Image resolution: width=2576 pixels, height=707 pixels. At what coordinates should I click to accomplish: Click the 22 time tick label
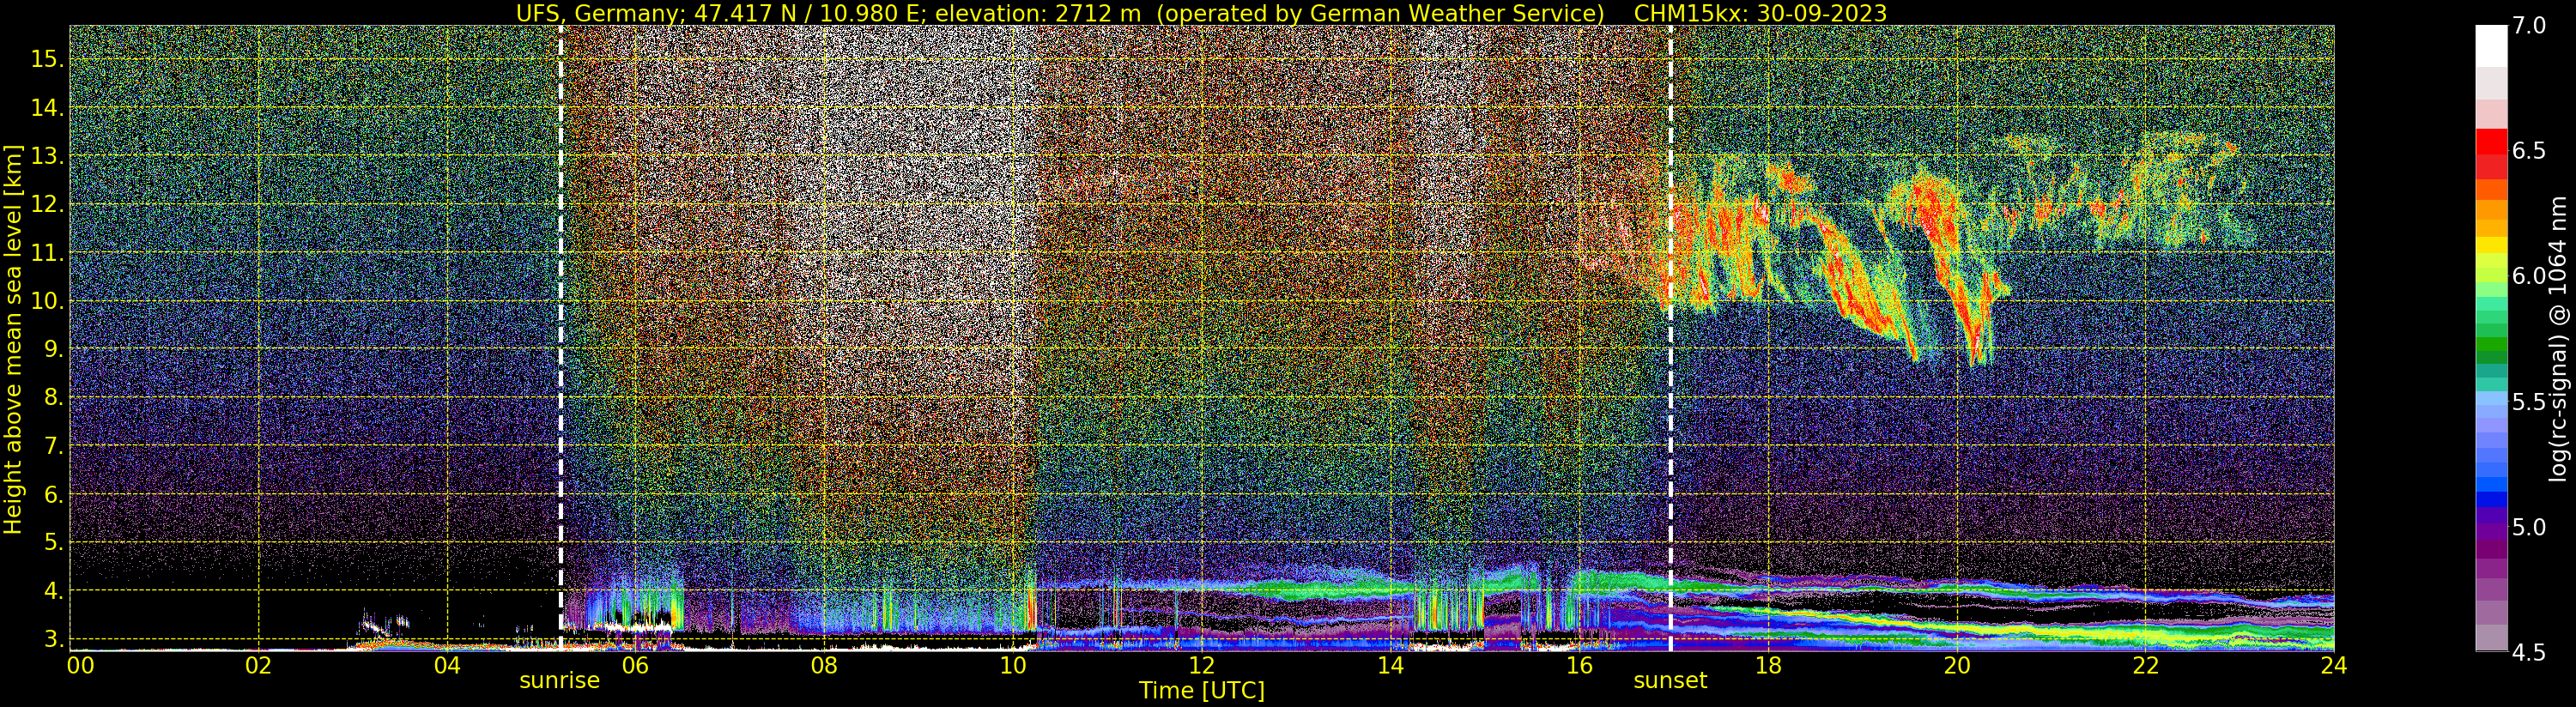coord(2145,666)
